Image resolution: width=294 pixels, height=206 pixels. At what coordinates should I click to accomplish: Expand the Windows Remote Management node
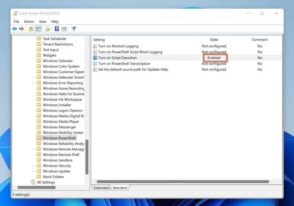click(x=33, y=149)
